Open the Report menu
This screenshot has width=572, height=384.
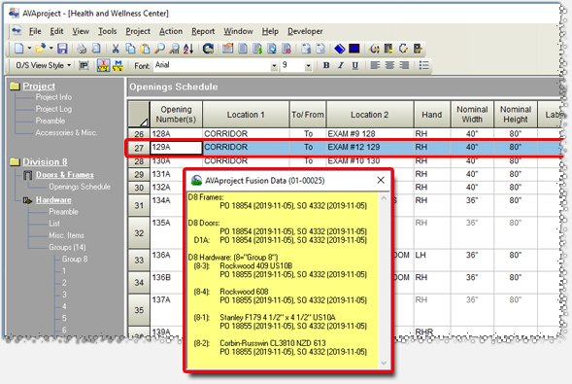coord(203,31)
